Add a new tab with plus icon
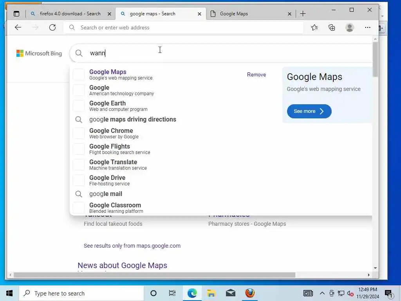Image resolution: width=401 pixels, height=301 pixels. (x=303, y=14)
